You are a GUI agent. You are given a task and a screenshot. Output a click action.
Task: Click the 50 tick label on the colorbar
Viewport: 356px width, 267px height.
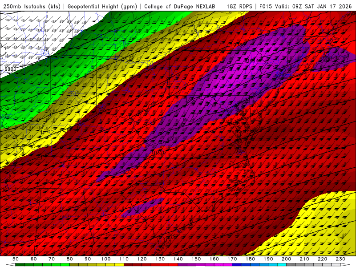pyautogui.click(x=16, y=259)
